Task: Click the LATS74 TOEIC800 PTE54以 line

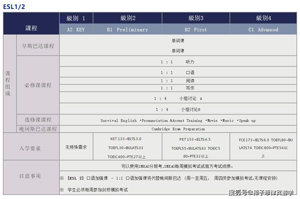Action: click(x=263, y=148)
